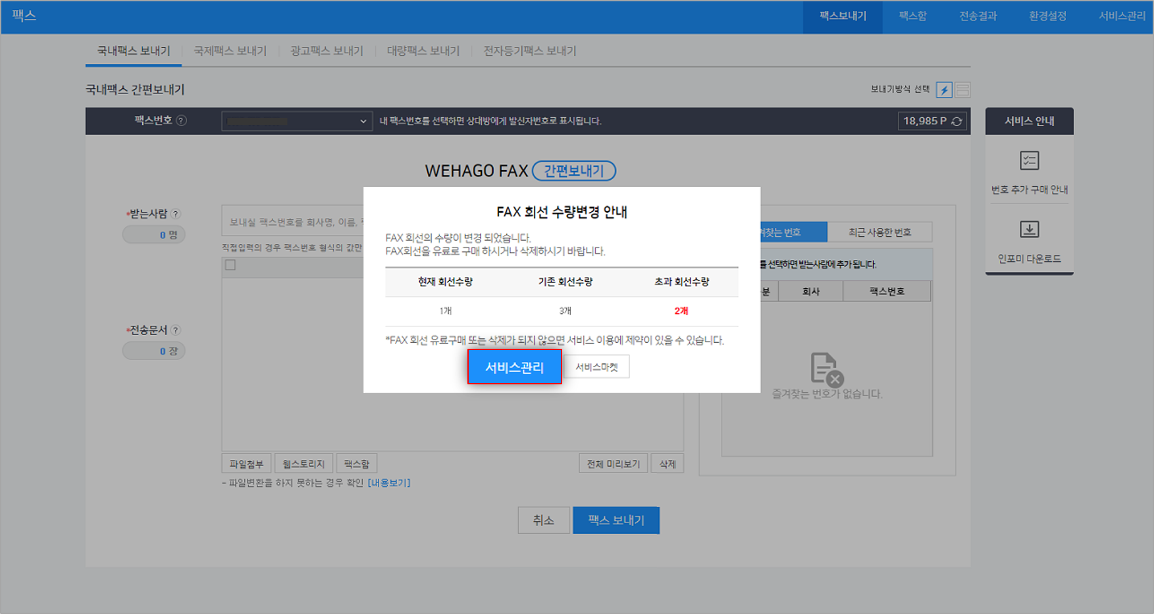Click the recipient fax number input field
This screenshot has width=1154, height=614.
coord(293,222)
